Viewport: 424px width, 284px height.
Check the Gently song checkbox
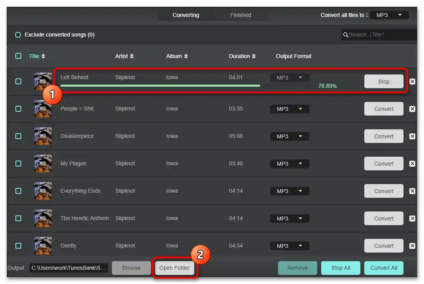tap(18, 246)
